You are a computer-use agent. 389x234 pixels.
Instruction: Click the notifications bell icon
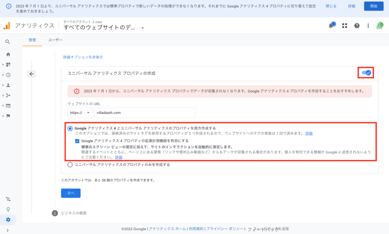pyautogui.click(x=331, y=26)
